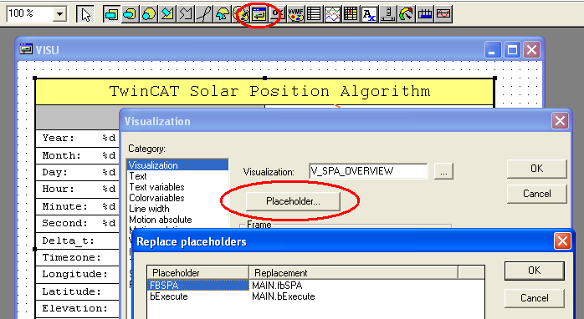Cancel the Visualization dialog
This screenshot has width=584, height=319.
click(536, 194)
